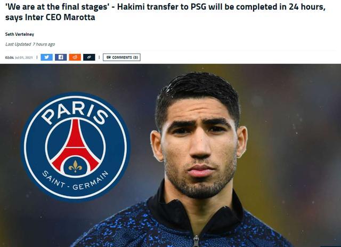Click the Paris Saint-Germain crest
The height and width of the screenshot is (247, 341).
[x=76, y=146]
